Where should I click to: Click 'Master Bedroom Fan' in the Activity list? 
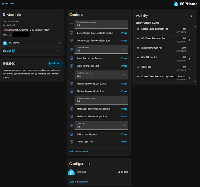click(x=152, y=48)
